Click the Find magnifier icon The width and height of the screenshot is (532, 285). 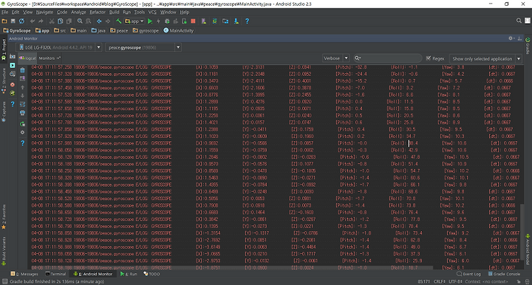pos(80,21)
